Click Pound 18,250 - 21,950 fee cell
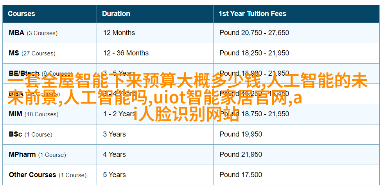 click(x=254, y=53)
